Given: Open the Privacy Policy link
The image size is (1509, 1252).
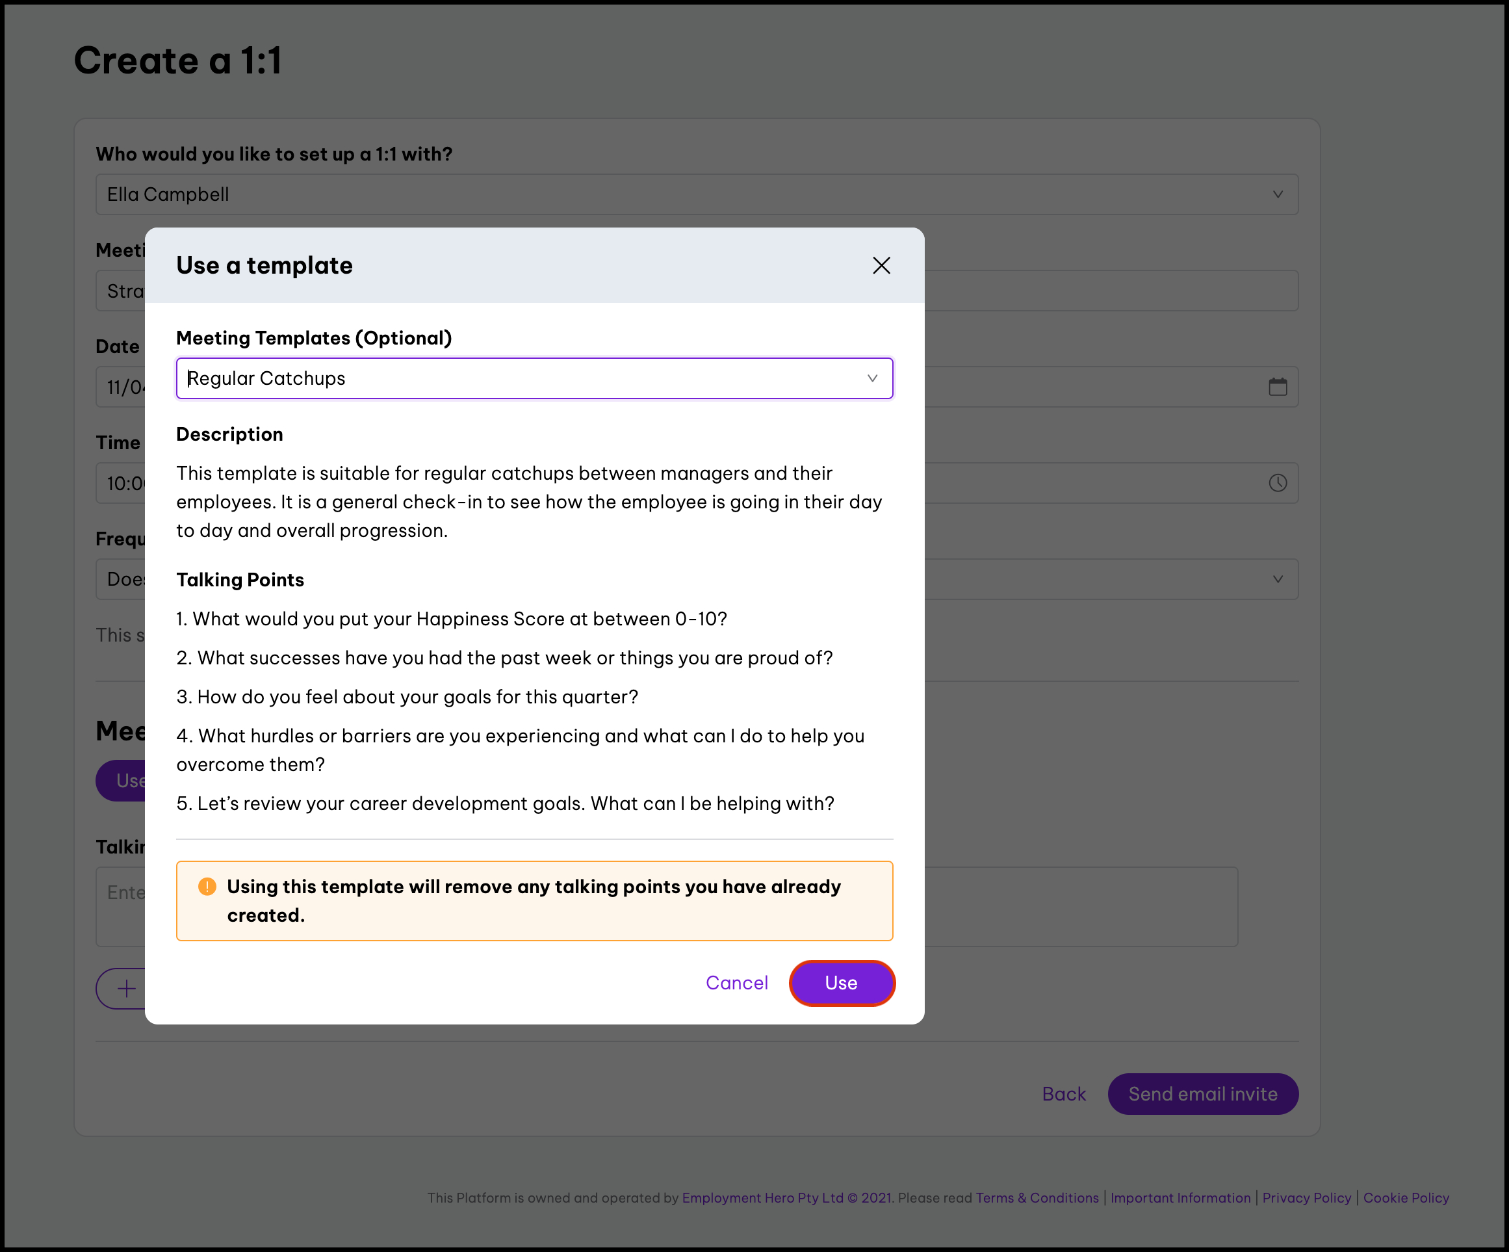Looking at the screenshot, I should (1306, 1198).
